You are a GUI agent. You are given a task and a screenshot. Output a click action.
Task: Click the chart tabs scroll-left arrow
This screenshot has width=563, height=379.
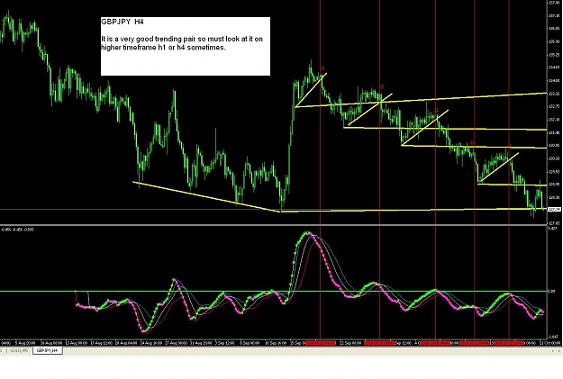[553, 351]
